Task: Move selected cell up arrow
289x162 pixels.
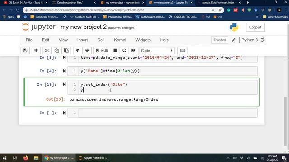Action: point(78,50)
